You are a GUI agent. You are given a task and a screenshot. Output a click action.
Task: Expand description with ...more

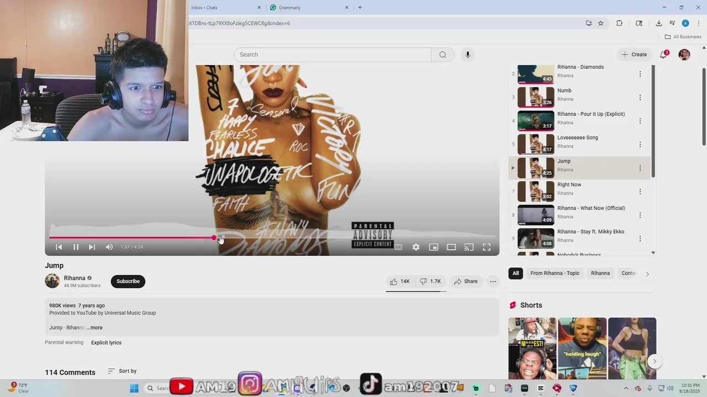94,328
